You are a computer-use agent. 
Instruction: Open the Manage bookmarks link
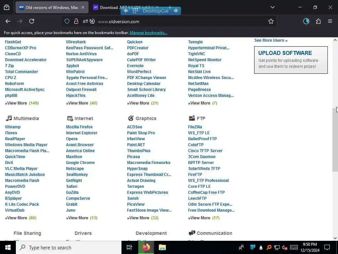(x=148, y=33)
